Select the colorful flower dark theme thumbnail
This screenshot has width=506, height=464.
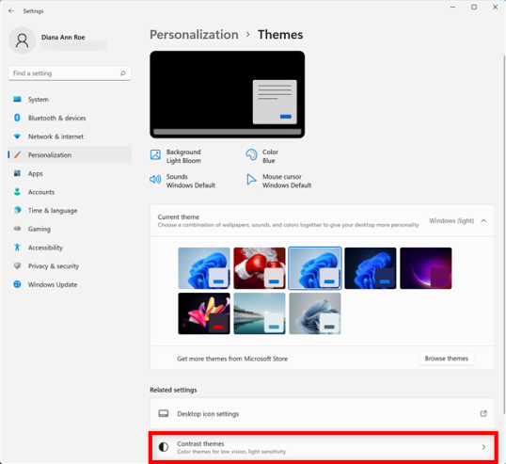pos(204,313)
